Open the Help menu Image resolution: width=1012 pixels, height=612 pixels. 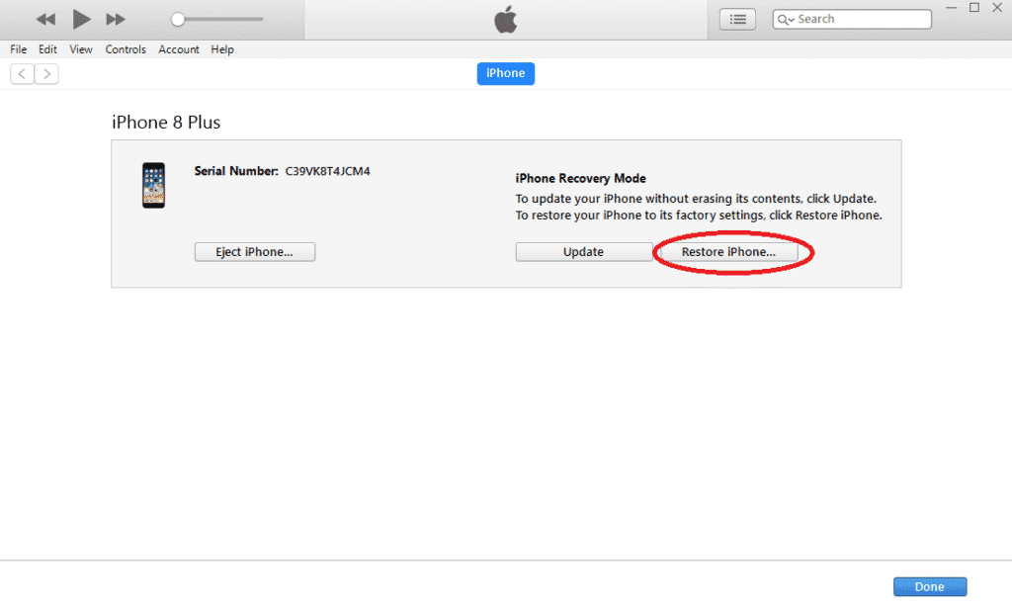[x=222, y=49]
